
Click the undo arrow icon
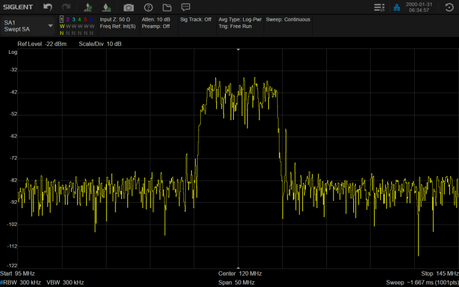pos(48,7)
